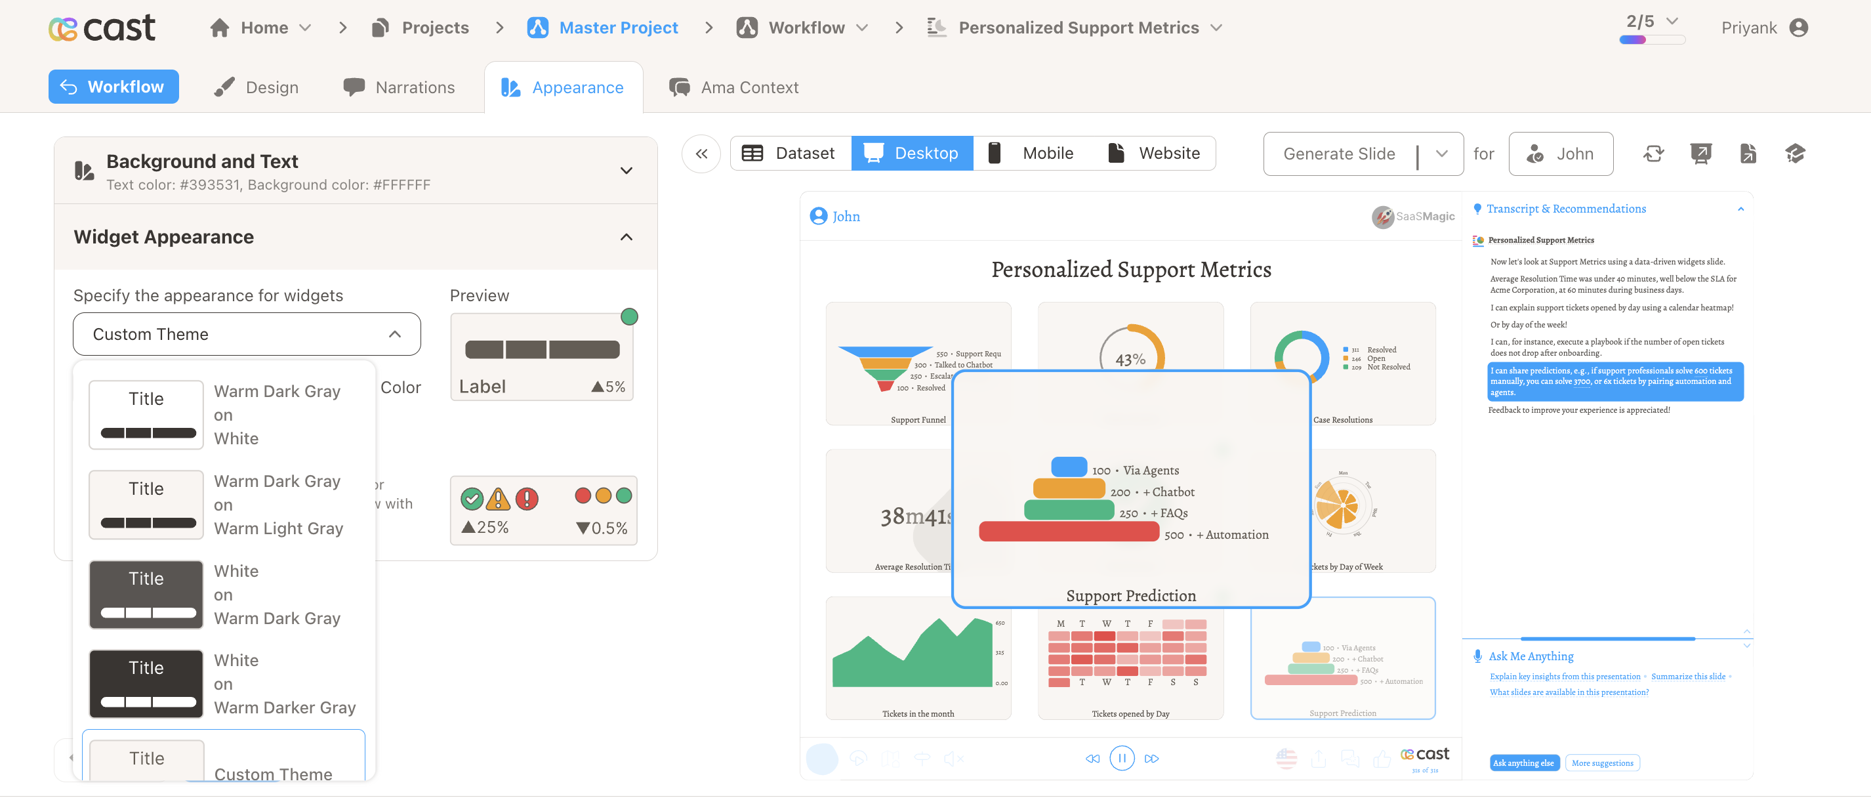Collapse side panel with double-chevron button

click(x=701, y=154)
